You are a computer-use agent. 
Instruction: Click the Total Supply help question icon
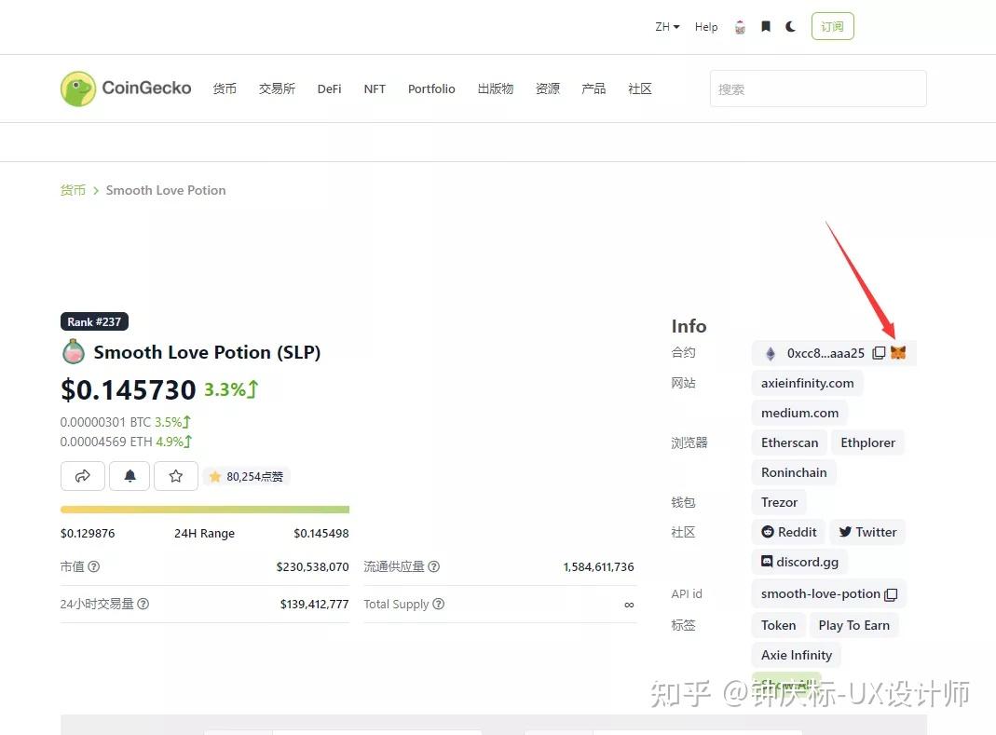438,605
